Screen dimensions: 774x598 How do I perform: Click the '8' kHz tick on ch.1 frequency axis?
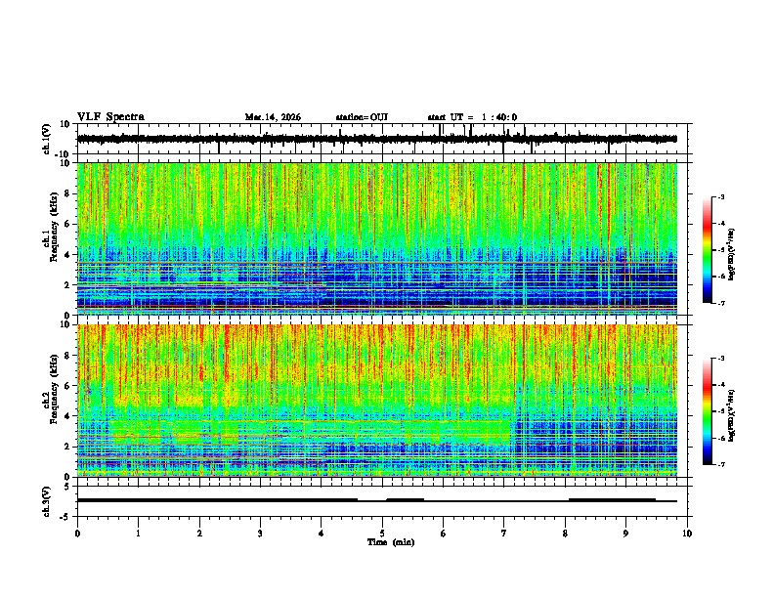point(67,193)
